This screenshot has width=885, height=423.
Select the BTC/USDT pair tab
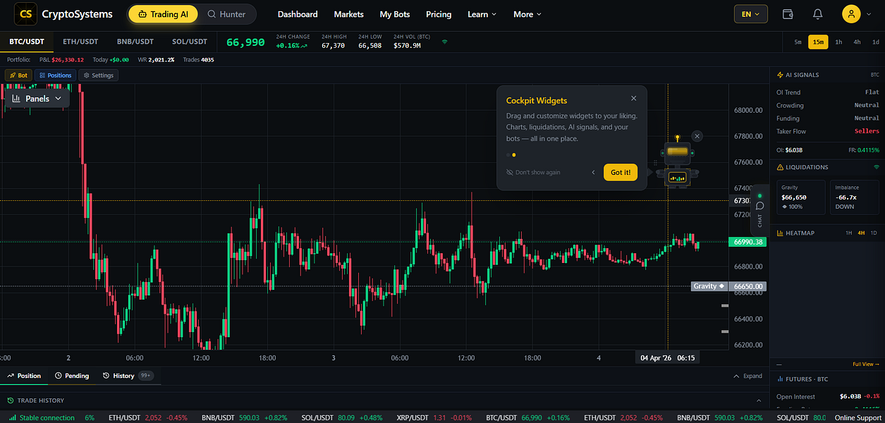coord(26,42)
